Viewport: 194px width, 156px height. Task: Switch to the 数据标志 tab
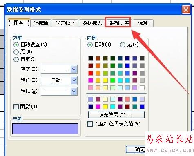point(92,23)
